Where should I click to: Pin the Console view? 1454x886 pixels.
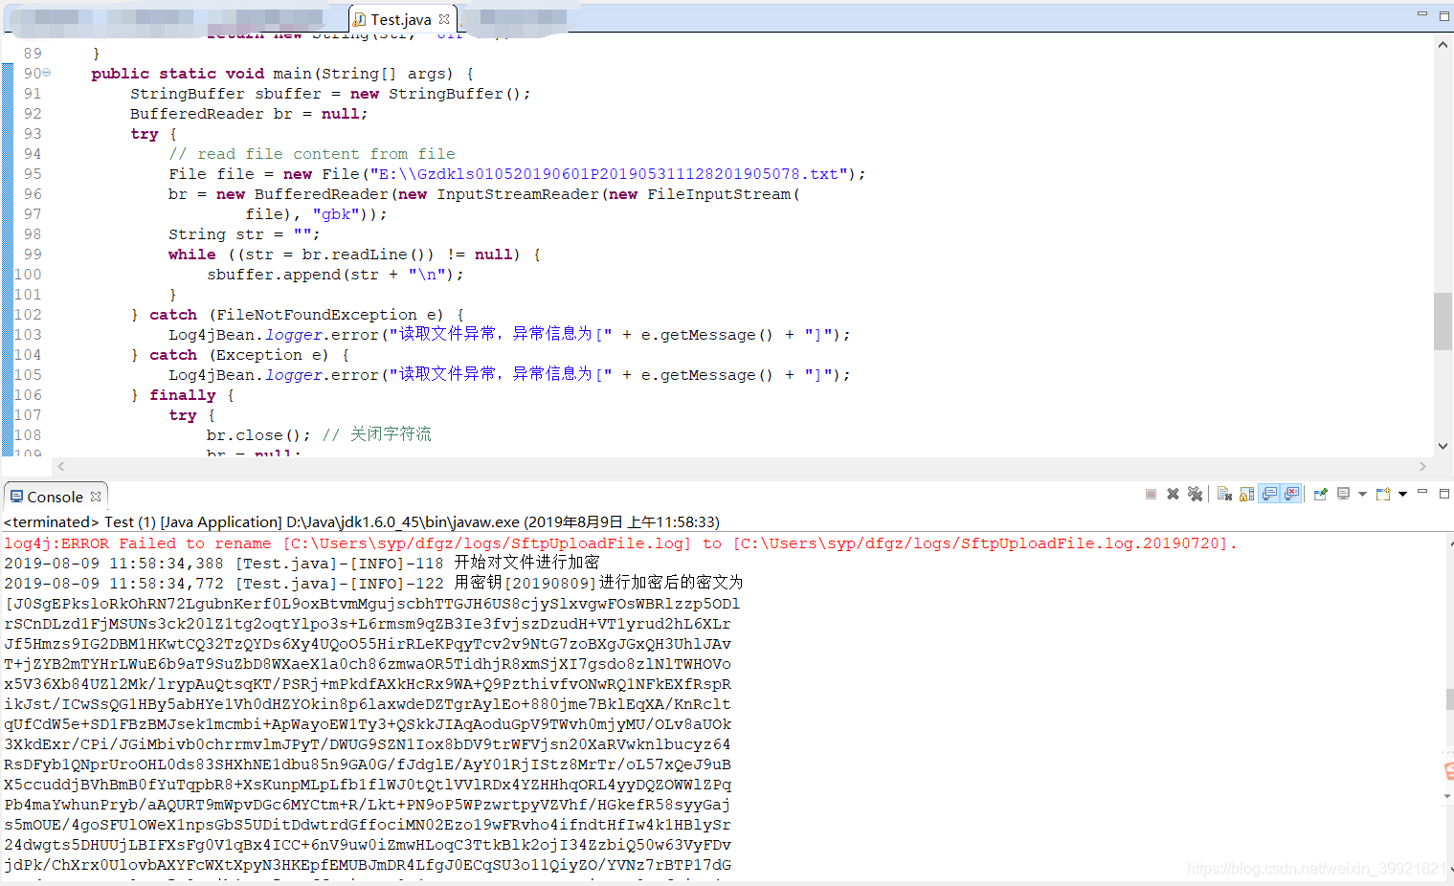1321,494
